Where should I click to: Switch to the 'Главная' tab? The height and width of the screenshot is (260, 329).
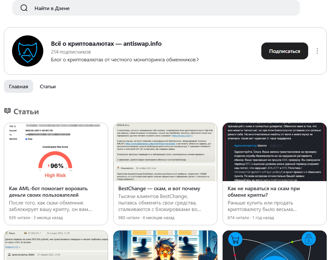click(19, 86)
